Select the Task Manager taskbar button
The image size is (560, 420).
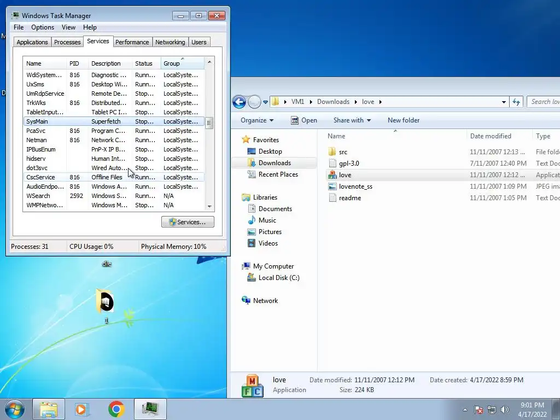pos(150,409)
